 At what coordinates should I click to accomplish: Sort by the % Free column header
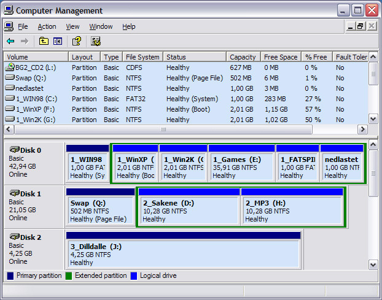pyautogui.click(x=317, y=57)
